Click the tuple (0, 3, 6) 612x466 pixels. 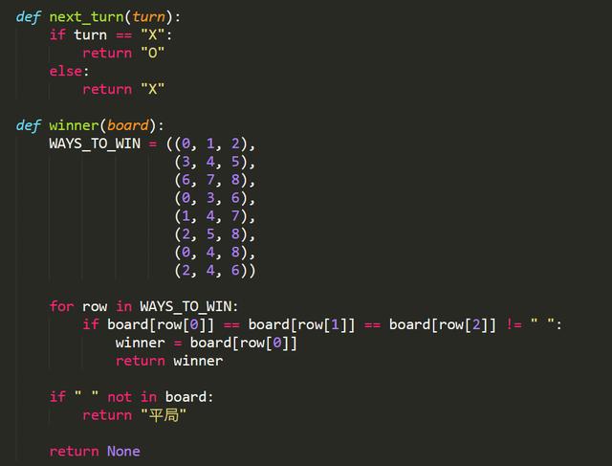pos(210,198)
